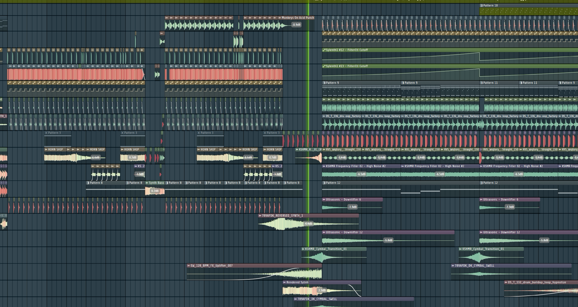
Task: Click the Pattern 10 clip note area
Action: click(529, 12)
